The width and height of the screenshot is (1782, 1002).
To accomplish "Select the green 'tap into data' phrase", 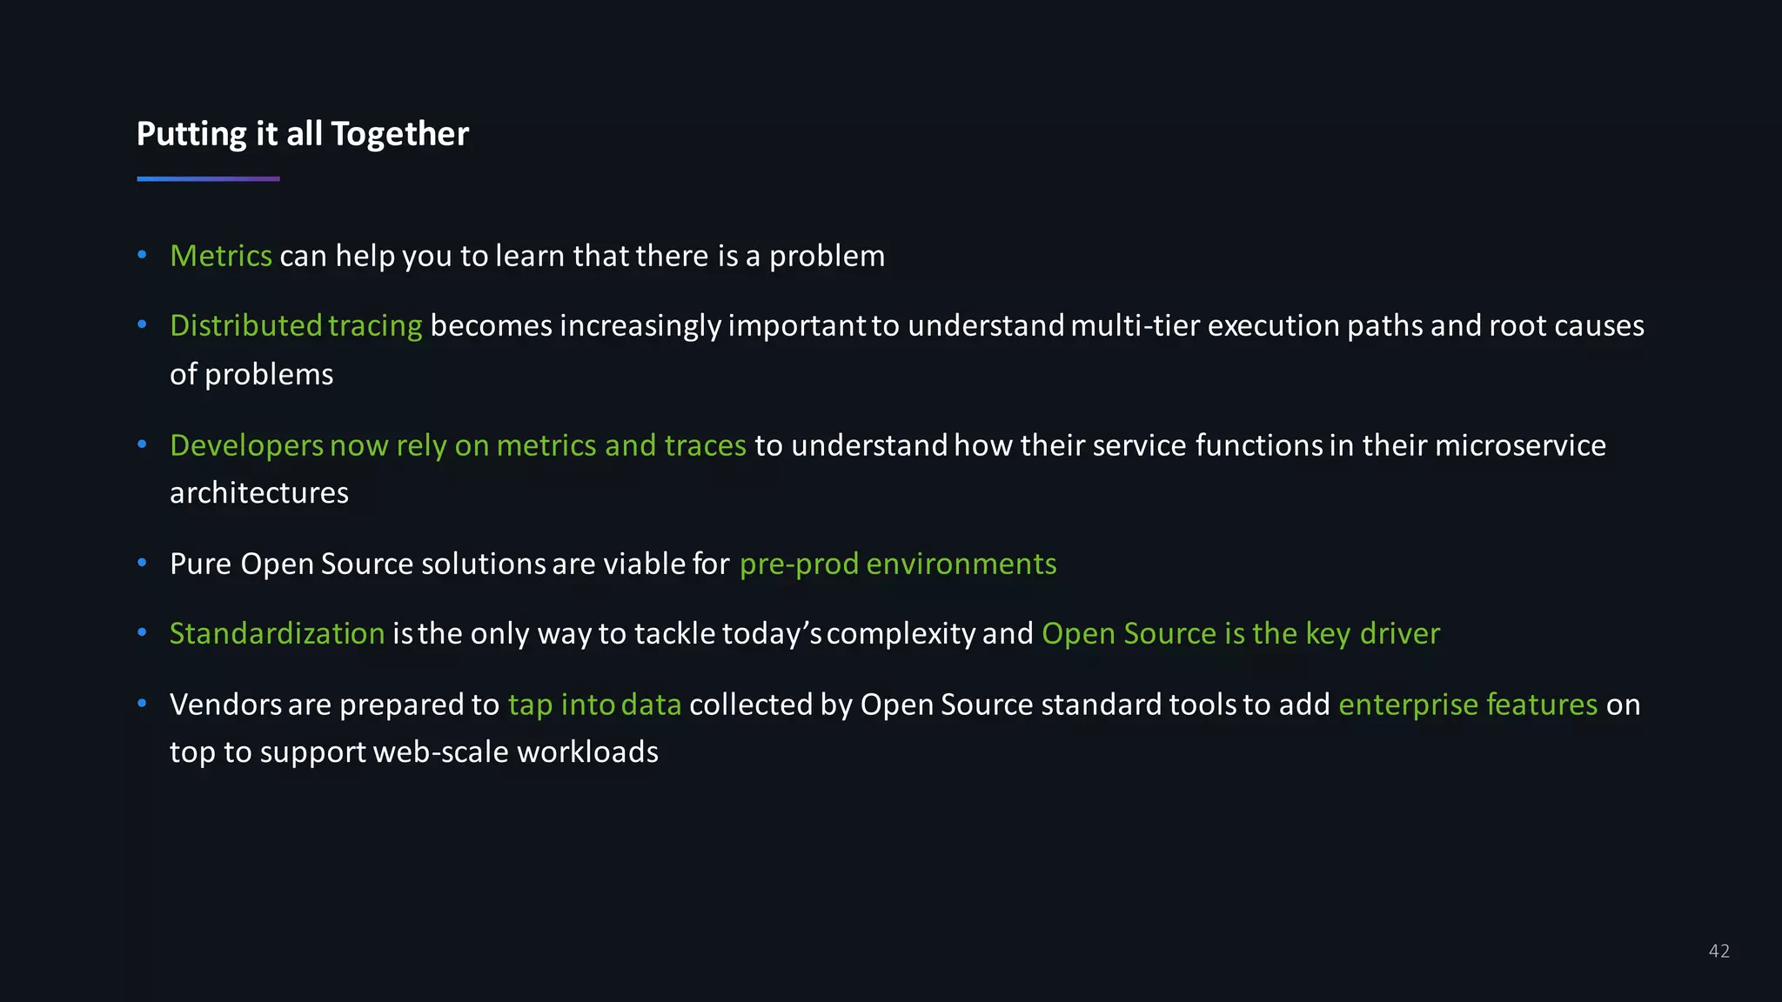I will (x=594, y=705).
